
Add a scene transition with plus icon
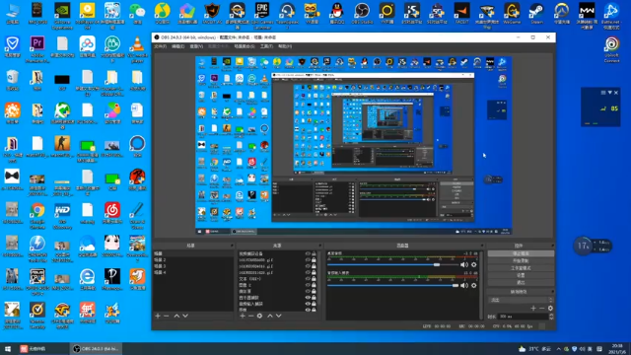(x=533, y=309)
